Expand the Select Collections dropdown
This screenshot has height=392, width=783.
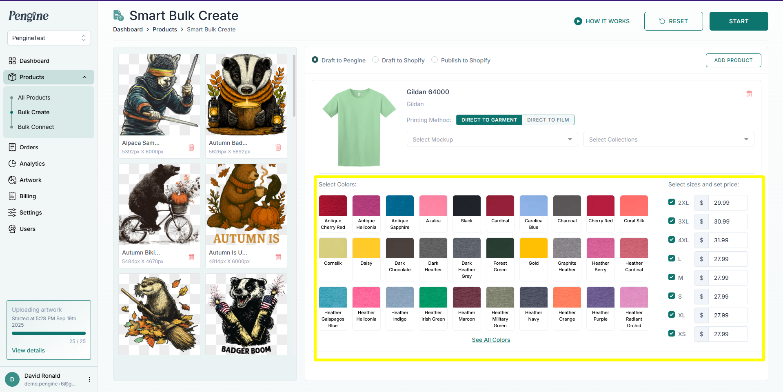pyautogui.click(x=668, y=140)
